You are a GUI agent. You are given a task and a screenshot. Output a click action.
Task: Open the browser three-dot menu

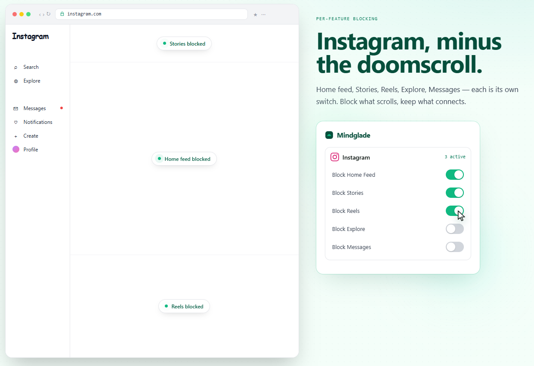263,15
